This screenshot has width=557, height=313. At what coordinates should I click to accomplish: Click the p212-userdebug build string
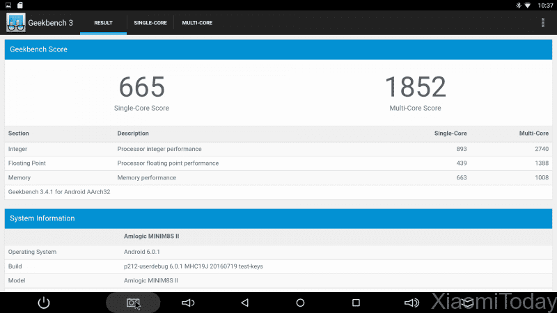(x=194, y=266)
